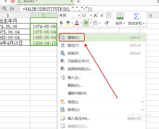Apply the red font color button
The height and width of the screenshot is (129, 159).
(77, 23)
